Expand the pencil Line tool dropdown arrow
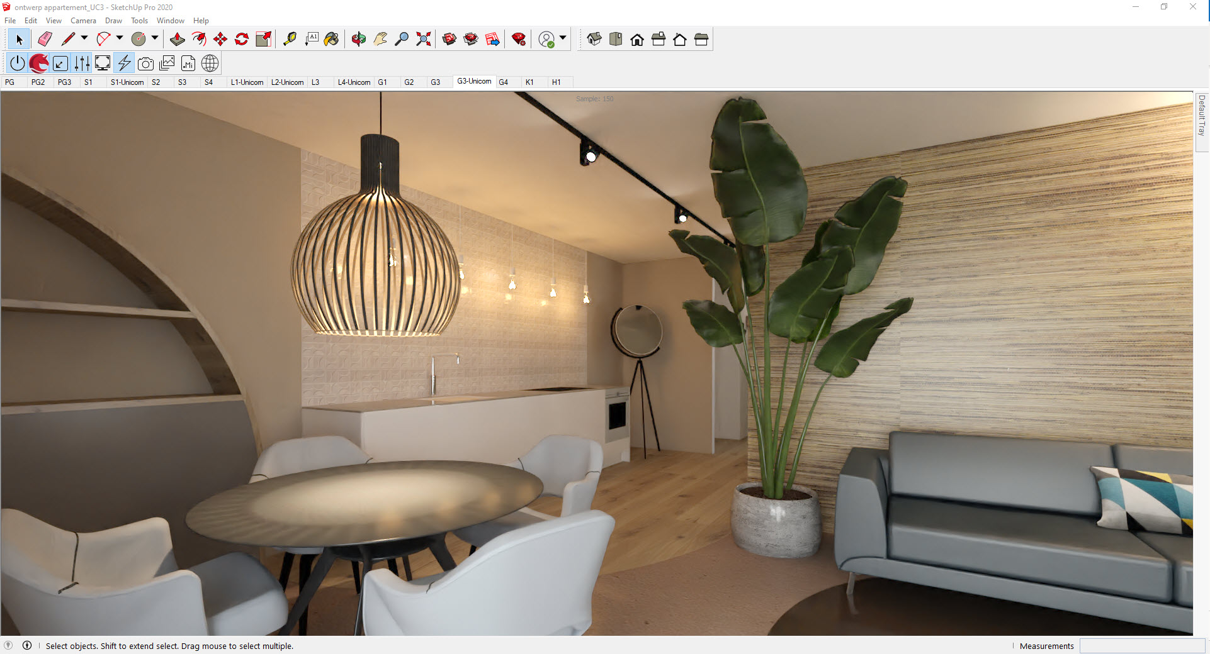This screenshot has height=654, width=1210. click(x=84, y=38)
